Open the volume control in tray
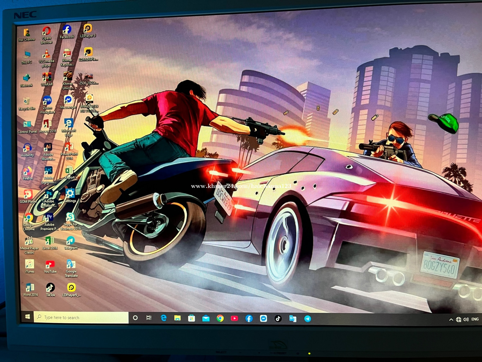The width and height of the screenshot is (482, 362). (x=466, y=320)
